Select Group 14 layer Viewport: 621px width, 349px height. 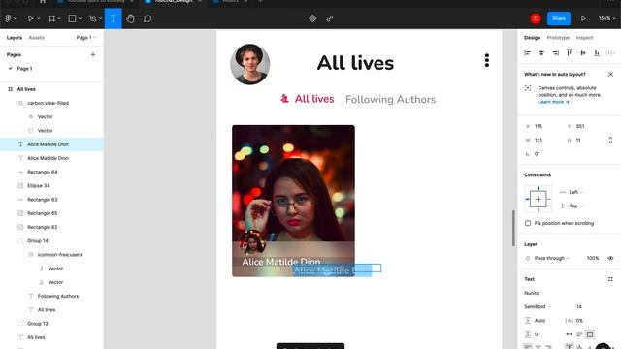[38, 241]
